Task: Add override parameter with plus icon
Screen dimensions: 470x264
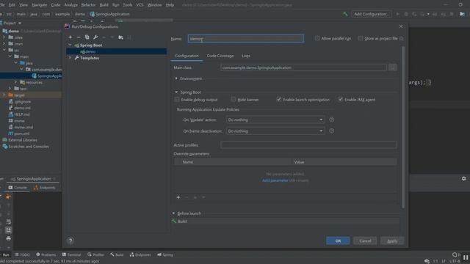Action: coord(178,197)
